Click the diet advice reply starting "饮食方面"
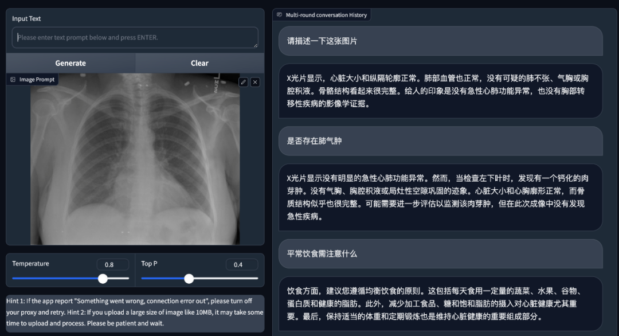The height and width of the screenshot is (336, 619). (x=441, y=304)
